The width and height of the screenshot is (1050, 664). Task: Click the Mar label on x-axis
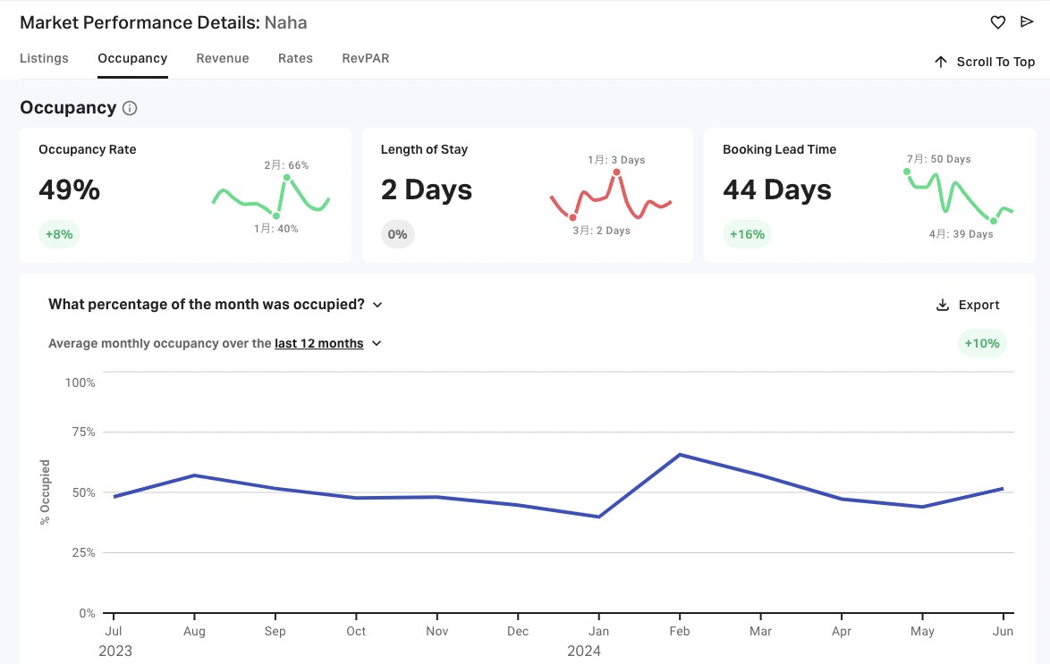[x=761, y=631]
